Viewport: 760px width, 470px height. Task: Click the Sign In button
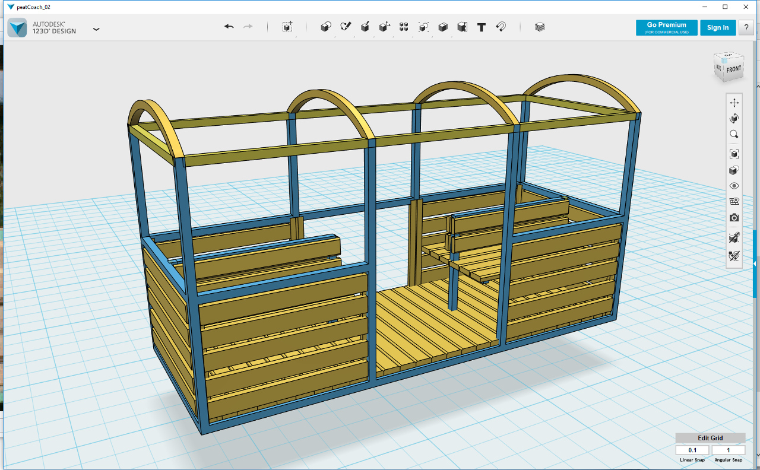pyautogui.click(x=718, y=27)
